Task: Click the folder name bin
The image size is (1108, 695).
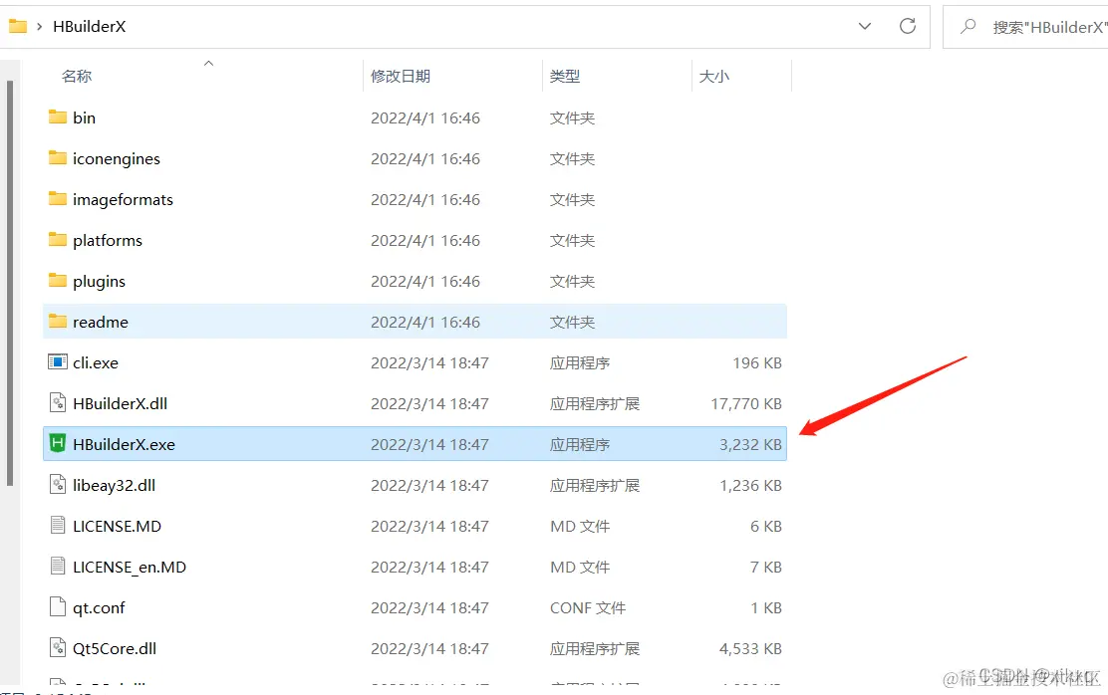Action: tap(84, 117)
